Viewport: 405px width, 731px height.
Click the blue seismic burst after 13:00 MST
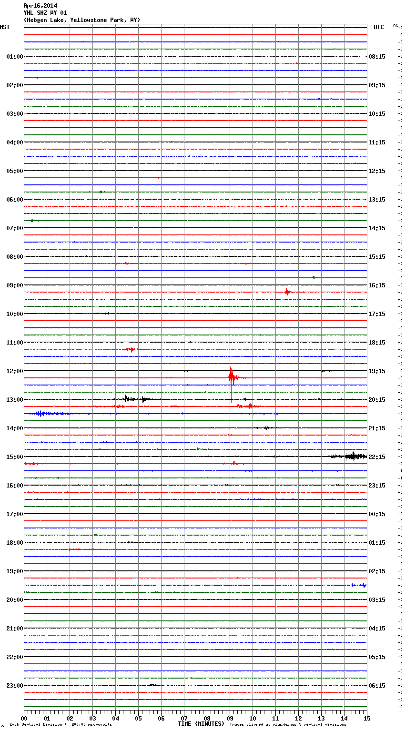point(41,414)
